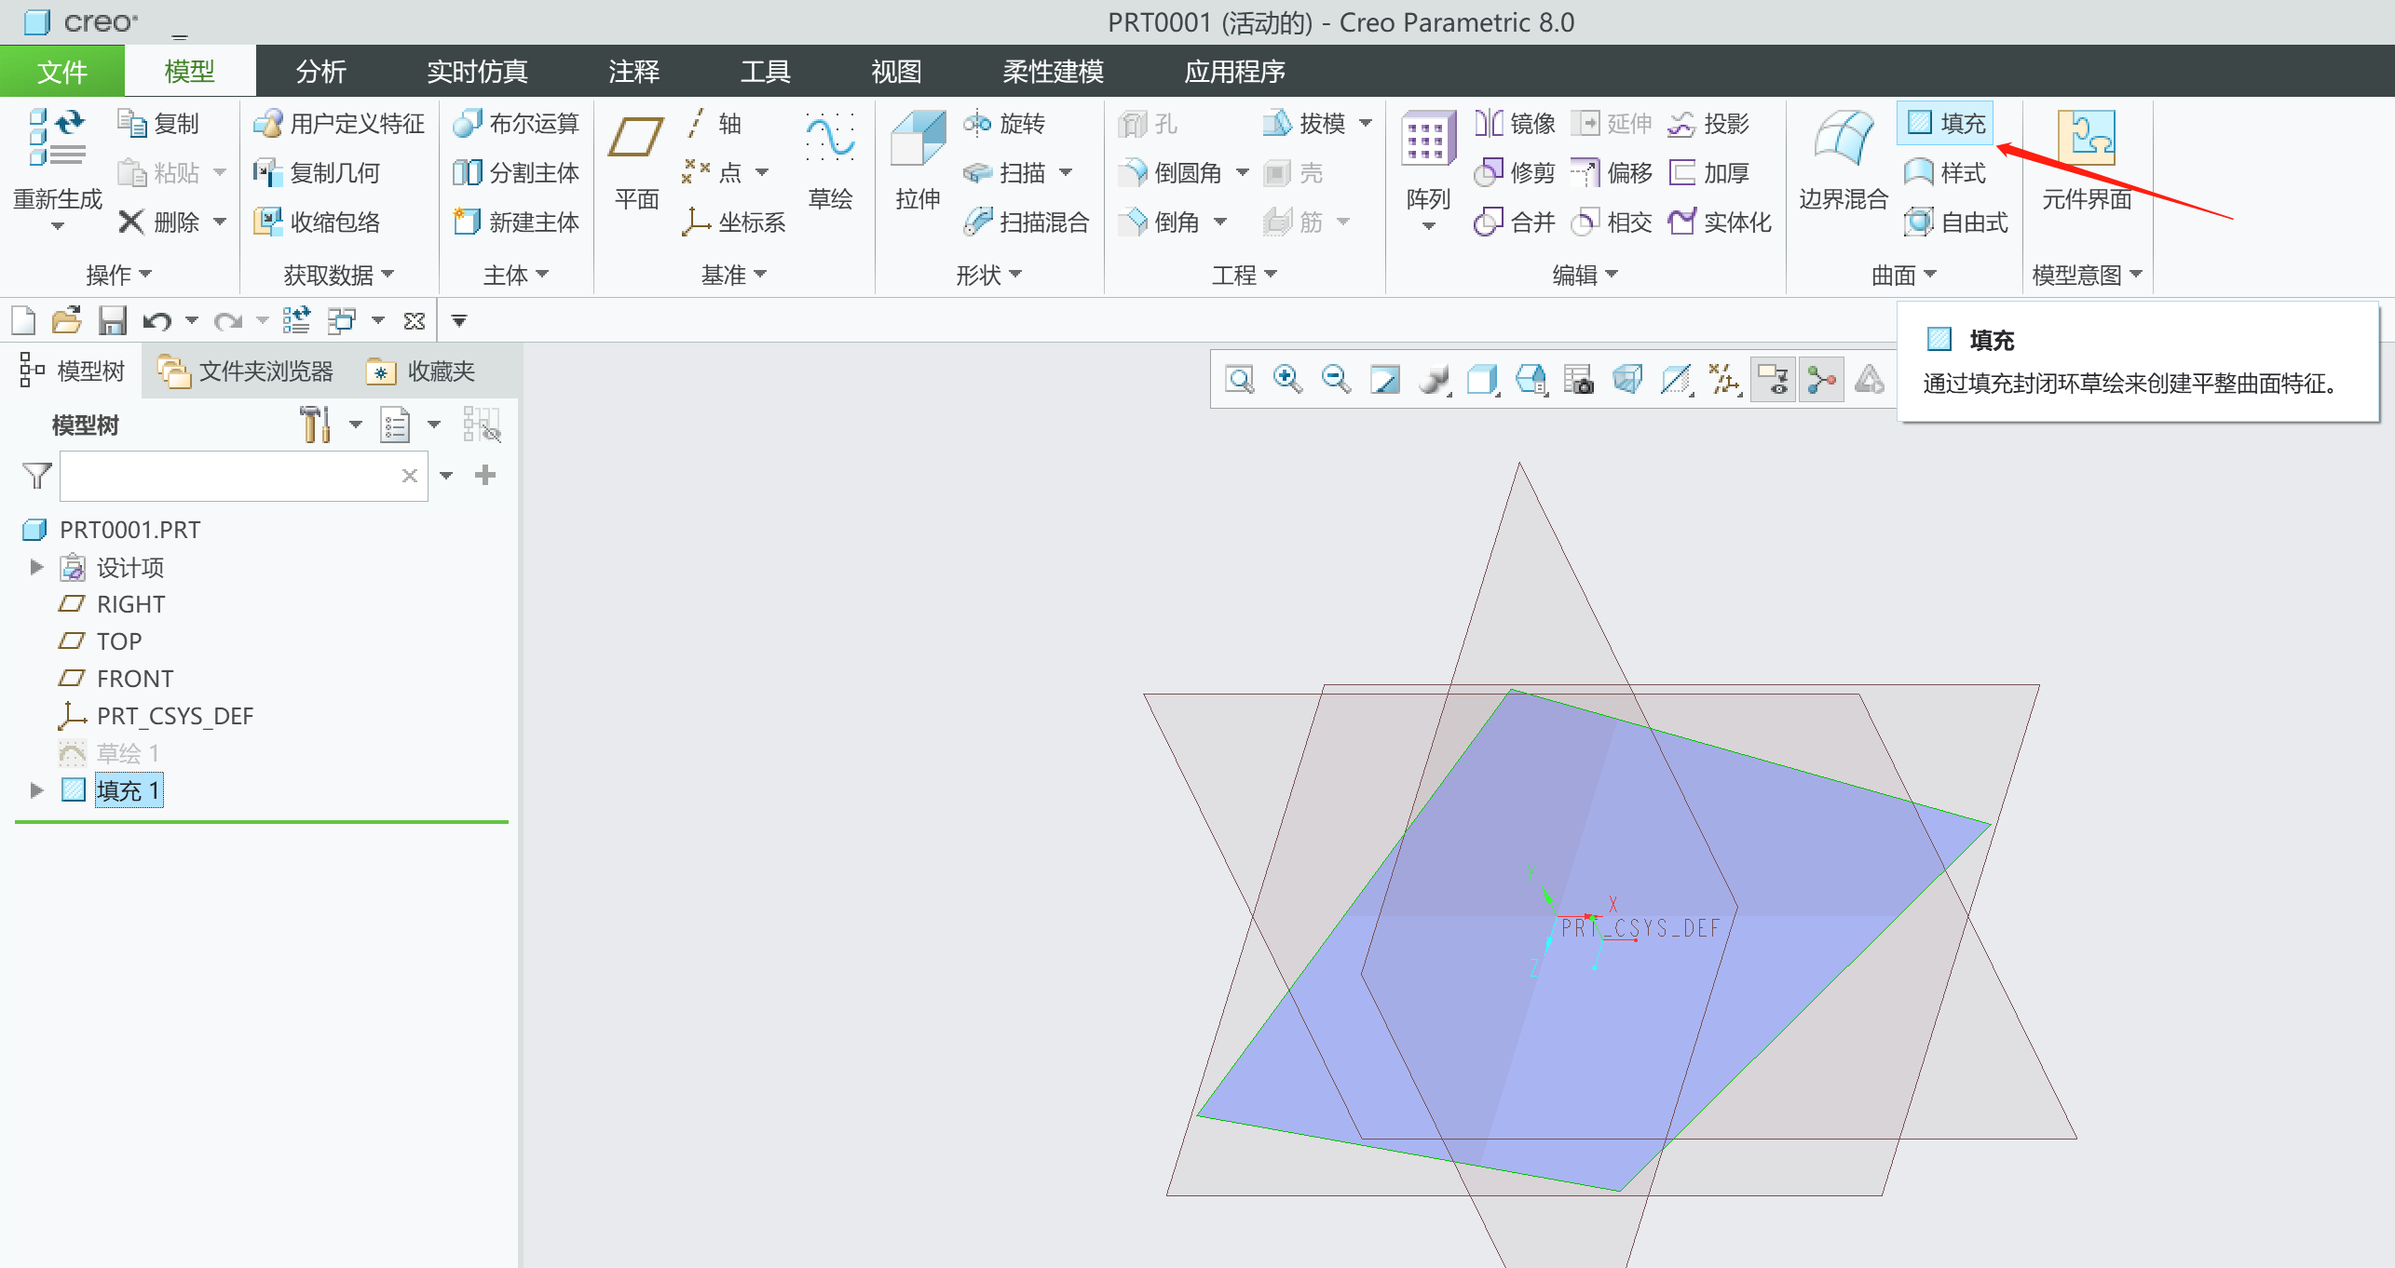2395x1268 pixels.
Task: Switch to the 实时仿真 ribbon tab
Action: tap(477, 71)
